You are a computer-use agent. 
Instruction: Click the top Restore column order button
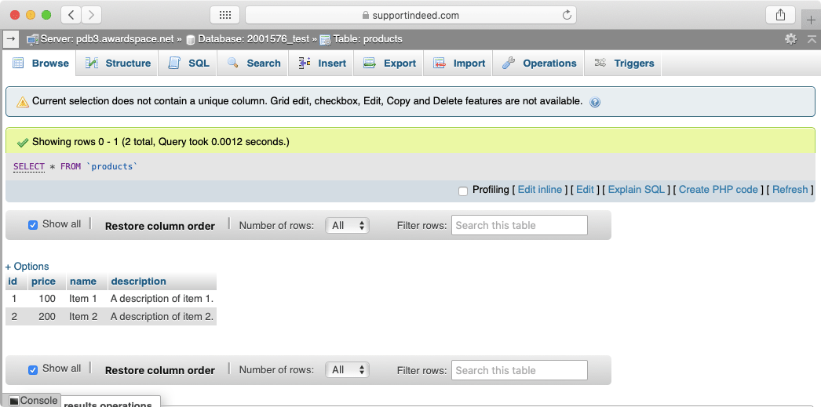click(159, 226)
